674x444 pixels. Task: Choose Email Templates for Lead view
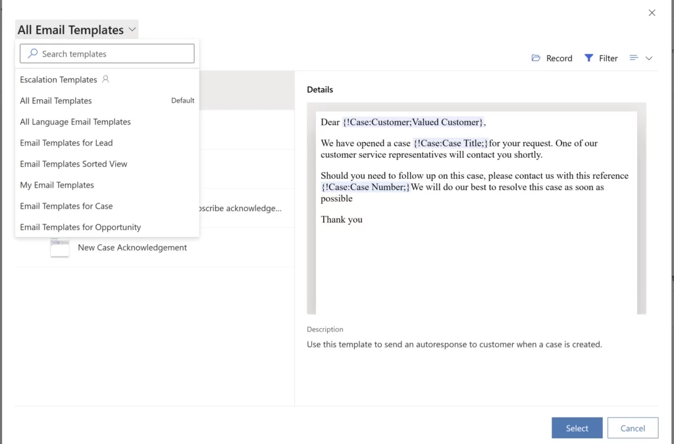click(x=107, y=143)
